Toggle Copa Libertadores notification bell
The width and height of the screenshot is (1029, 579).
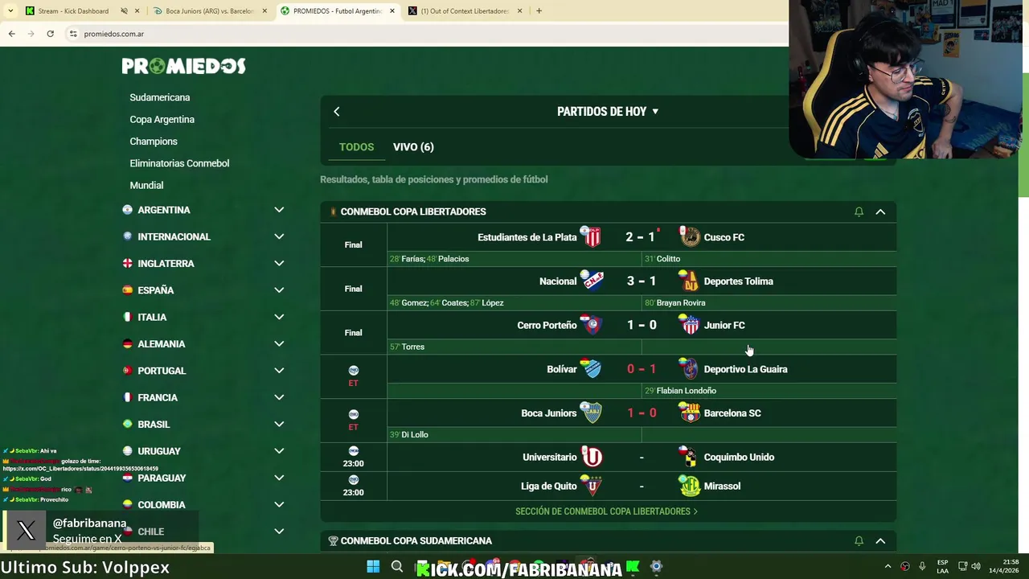(859, 211)
